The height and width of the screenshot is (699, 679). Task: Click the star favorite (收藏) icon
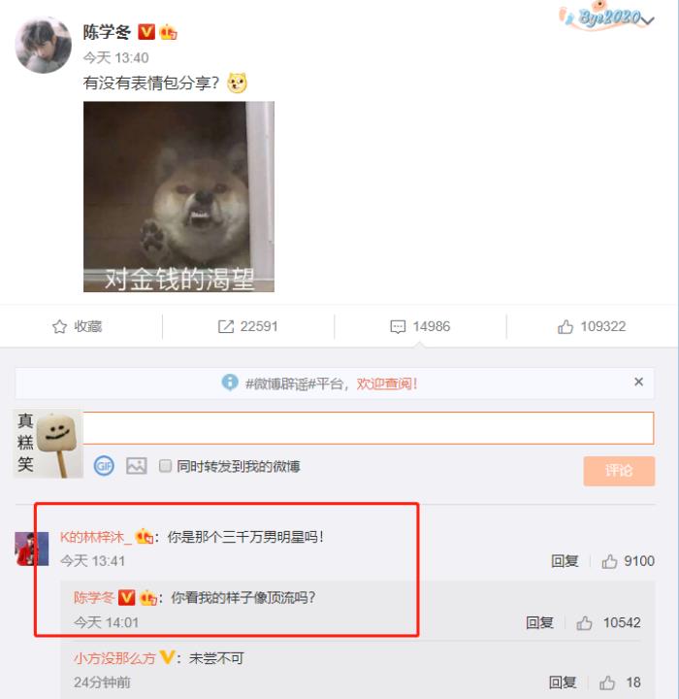(x=60, y=326)
